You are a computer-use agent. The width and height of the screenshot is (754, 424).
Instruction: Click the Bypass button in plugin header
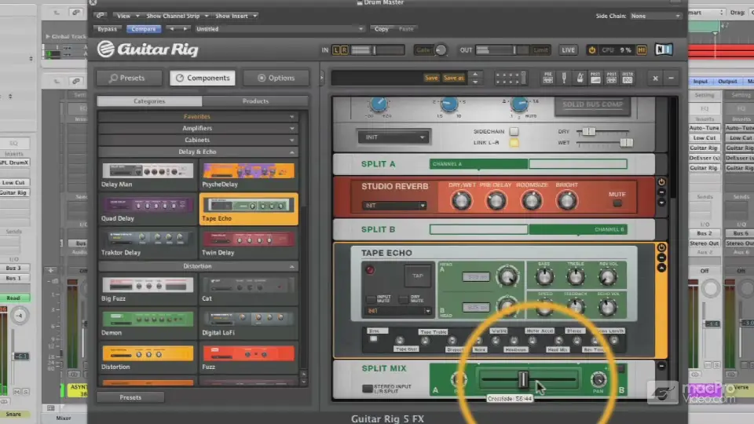tap(108, 29)
